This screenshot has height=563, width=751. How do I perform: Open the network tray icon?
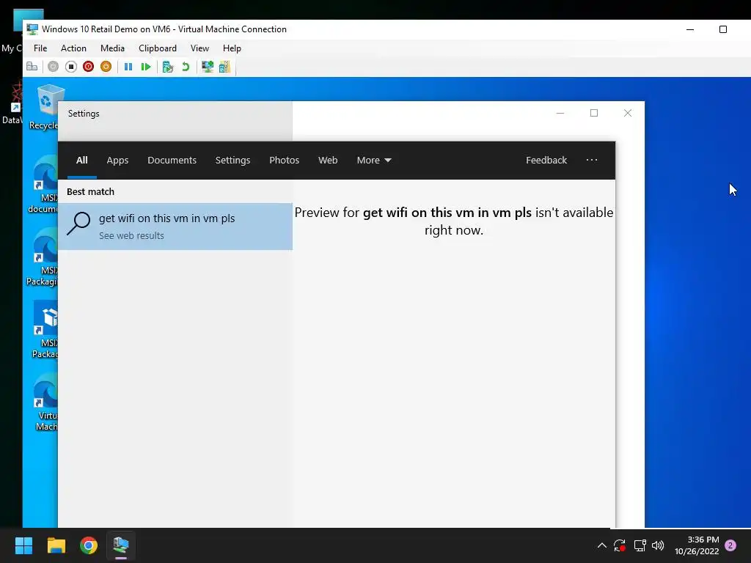click(x=640, y=545)
